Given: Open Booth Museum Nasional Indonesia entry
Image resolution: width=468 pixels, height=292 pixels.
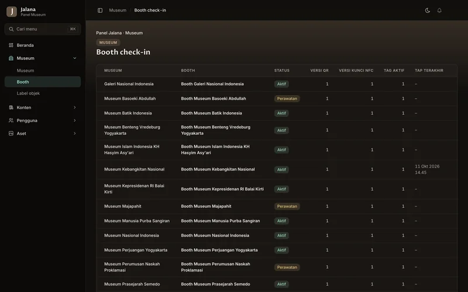Looking at the screenshot, I should (215, 235).
